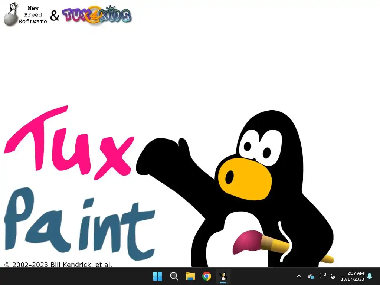Select the Tux Paint taskbar icon
Viewport: 380px width, 285px height.
tap(223, 276)
